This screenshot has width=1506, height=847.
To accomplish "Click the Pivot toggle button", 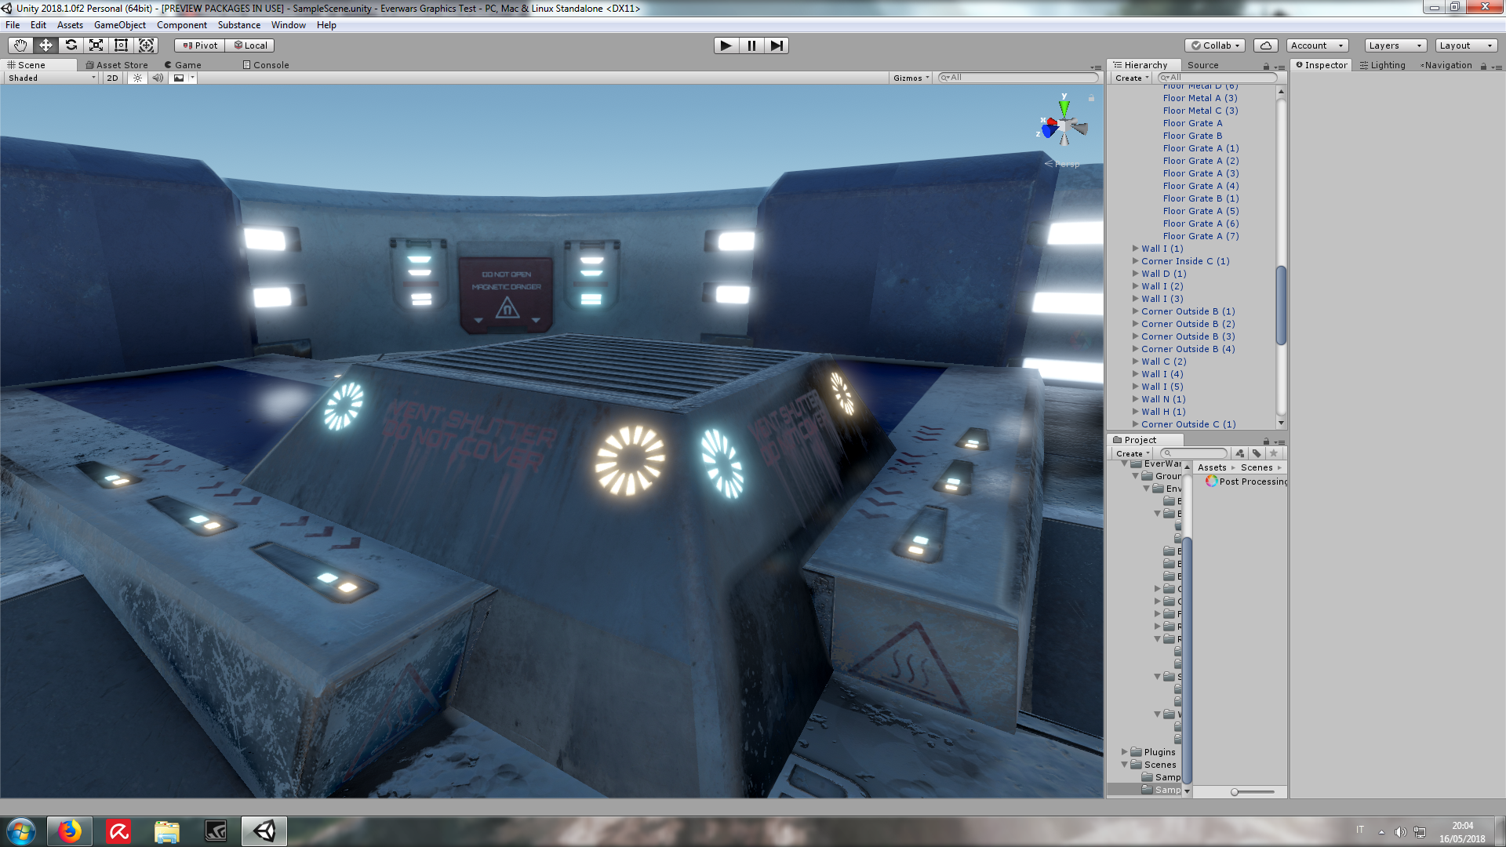I will click(x=200, y=45).
